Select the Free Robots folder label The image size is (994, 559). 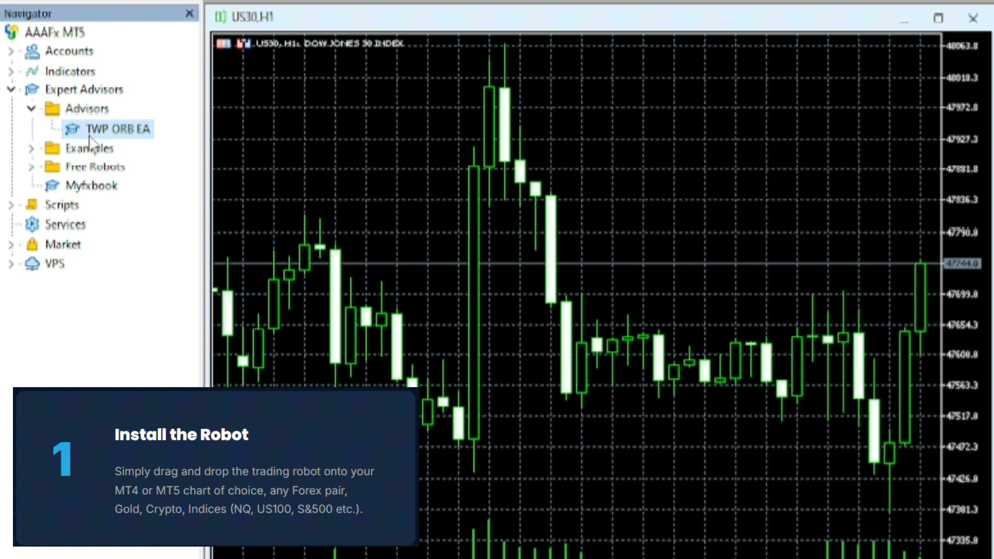tap(95, 167)
